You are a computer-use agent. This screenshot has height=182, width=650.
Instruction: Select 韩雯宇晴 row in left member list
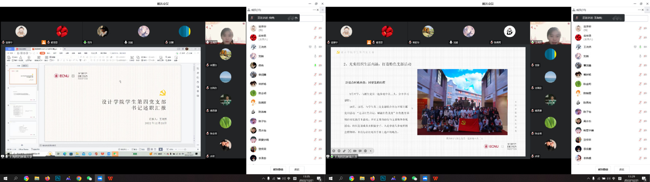[286, 140]
